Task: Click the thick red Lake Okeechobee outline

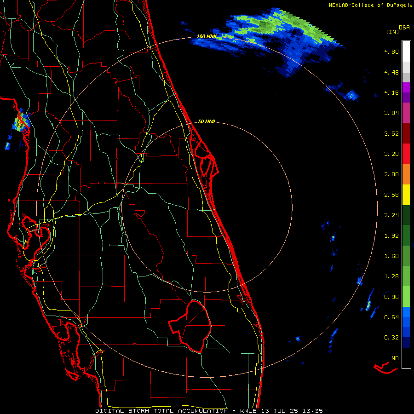Action: [190, 326]
